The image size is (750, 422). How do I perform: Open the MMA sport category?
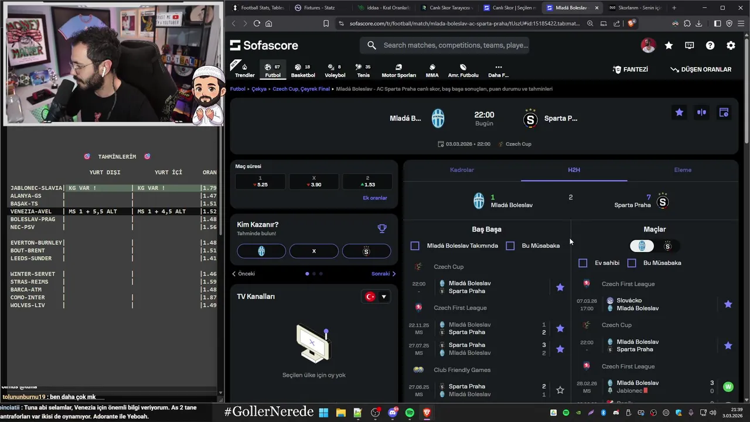432,70
